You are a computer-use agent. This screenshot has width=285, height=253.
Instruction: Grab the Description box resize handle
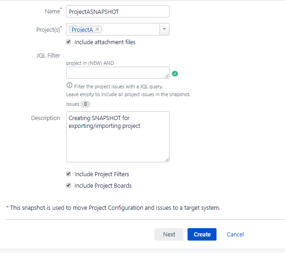click(167, 160)
